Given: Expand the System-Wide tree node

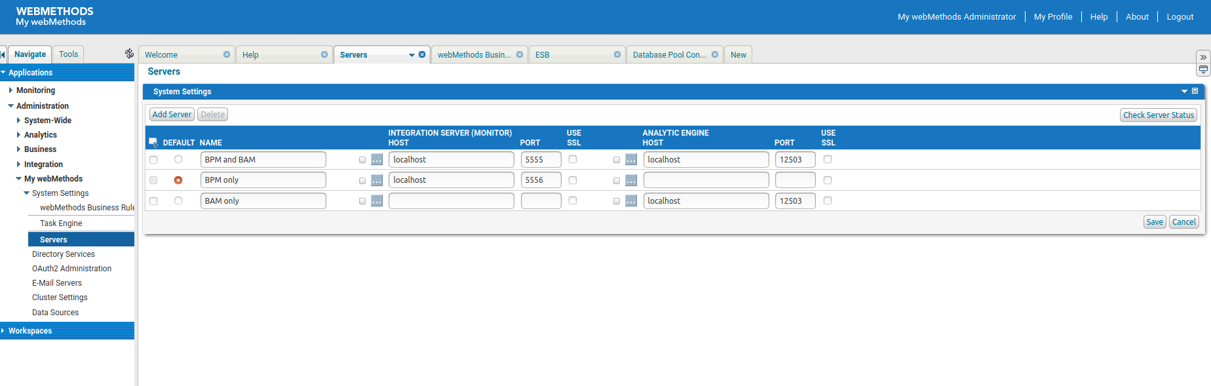Looking at the screenshot, I should pos(18,120).
